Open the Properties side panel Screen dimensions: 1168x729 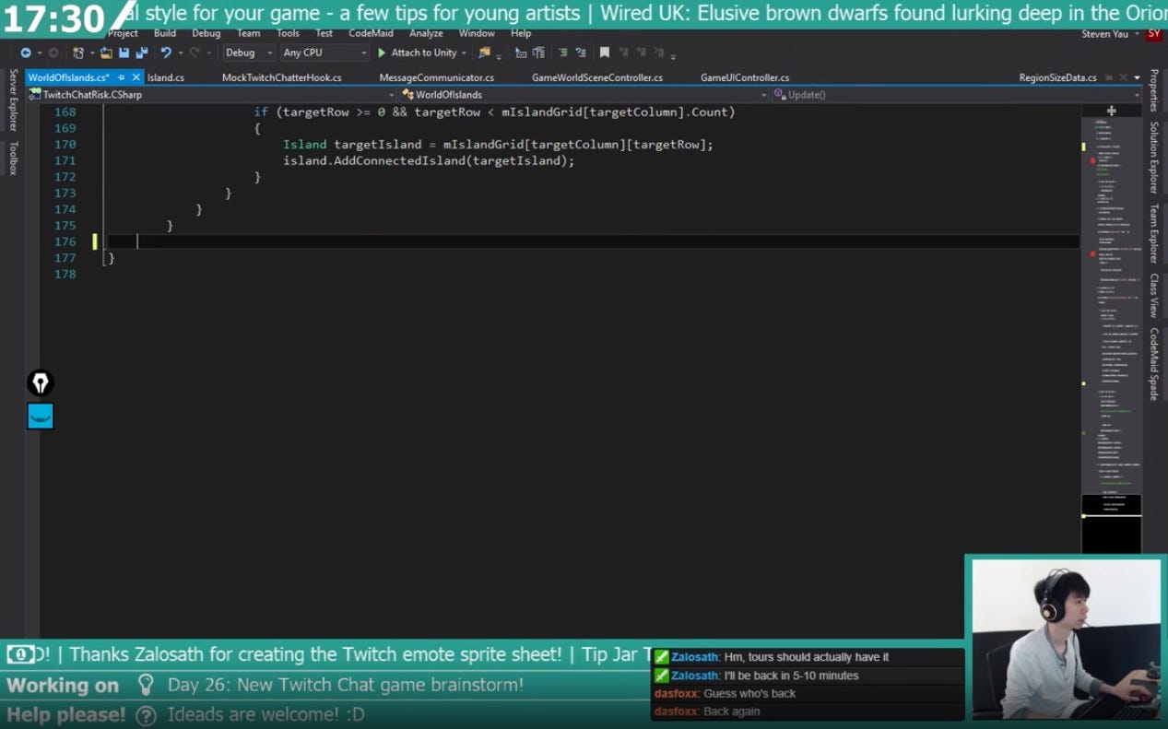1153,90
